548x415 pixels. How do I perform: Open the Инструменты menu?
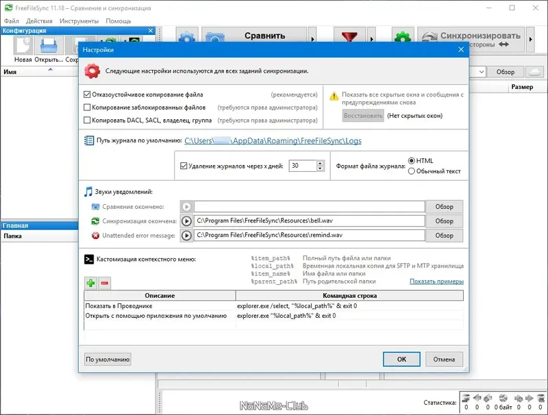point(79,21)
